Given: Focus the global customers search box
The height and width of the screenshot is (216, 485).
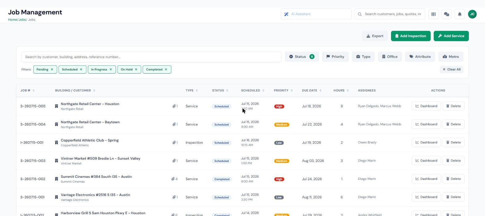Looking at the screenshot, I should (x=390, y=14).
